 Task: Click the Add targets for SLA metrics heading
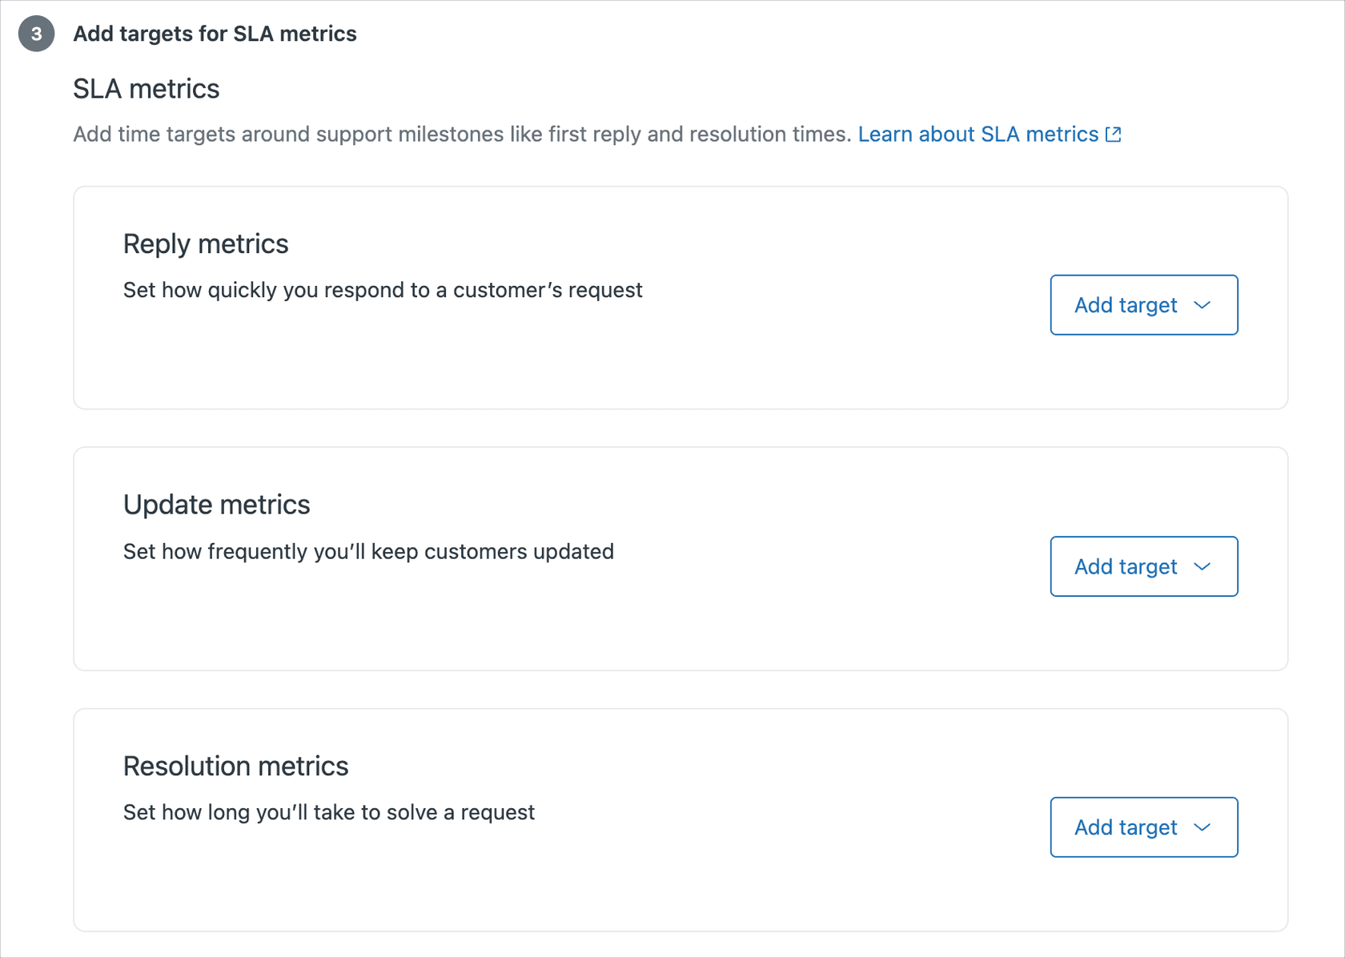tap(215, 34)
